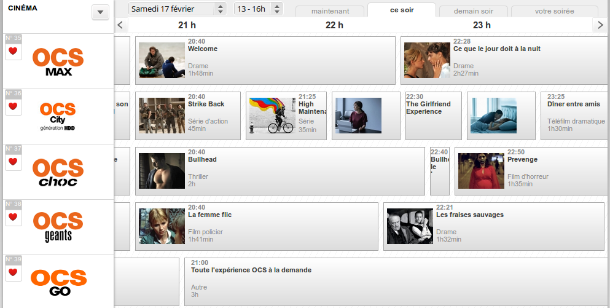The width and height of the screenshot is (610, 308).
Task: Click the Bullhead movie thumbnail
Action: tap(162, 171)
